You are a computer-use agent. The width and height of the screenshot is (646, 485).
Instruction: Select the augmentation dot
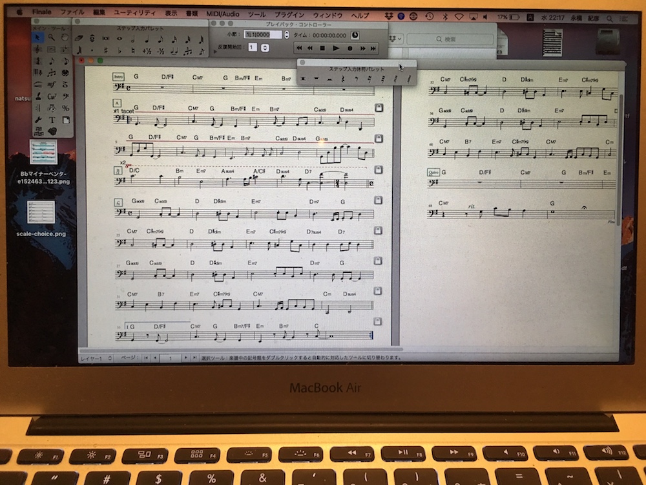92,51
